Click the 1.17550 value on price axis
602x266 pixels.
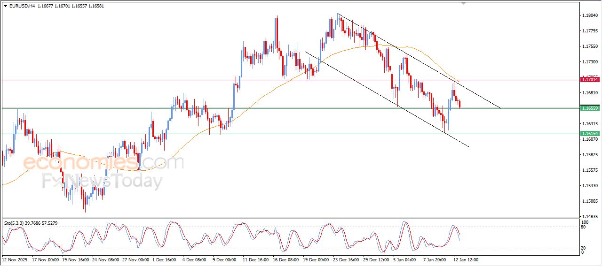click(x=590, y=46)
